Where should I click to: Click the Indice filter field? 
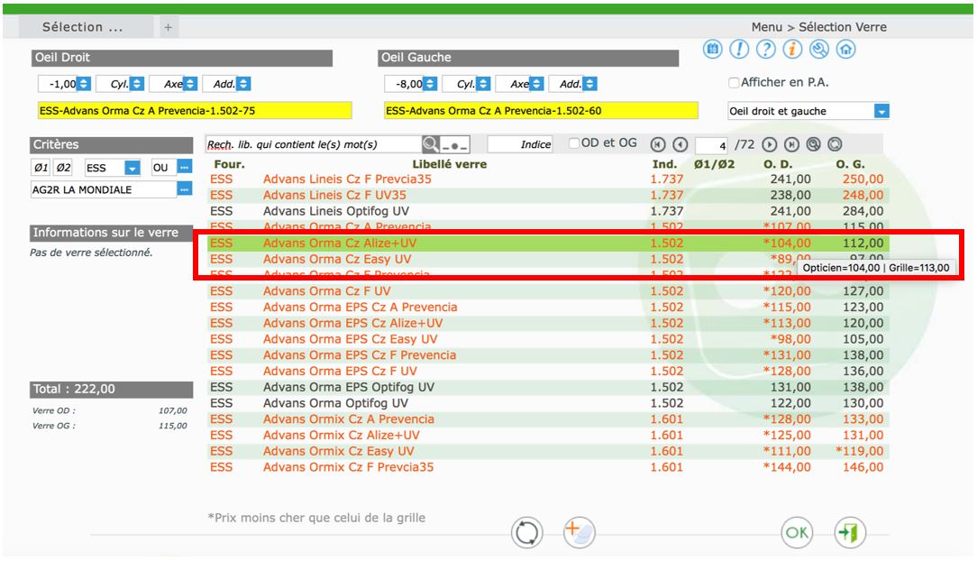(x=520, y=144)
